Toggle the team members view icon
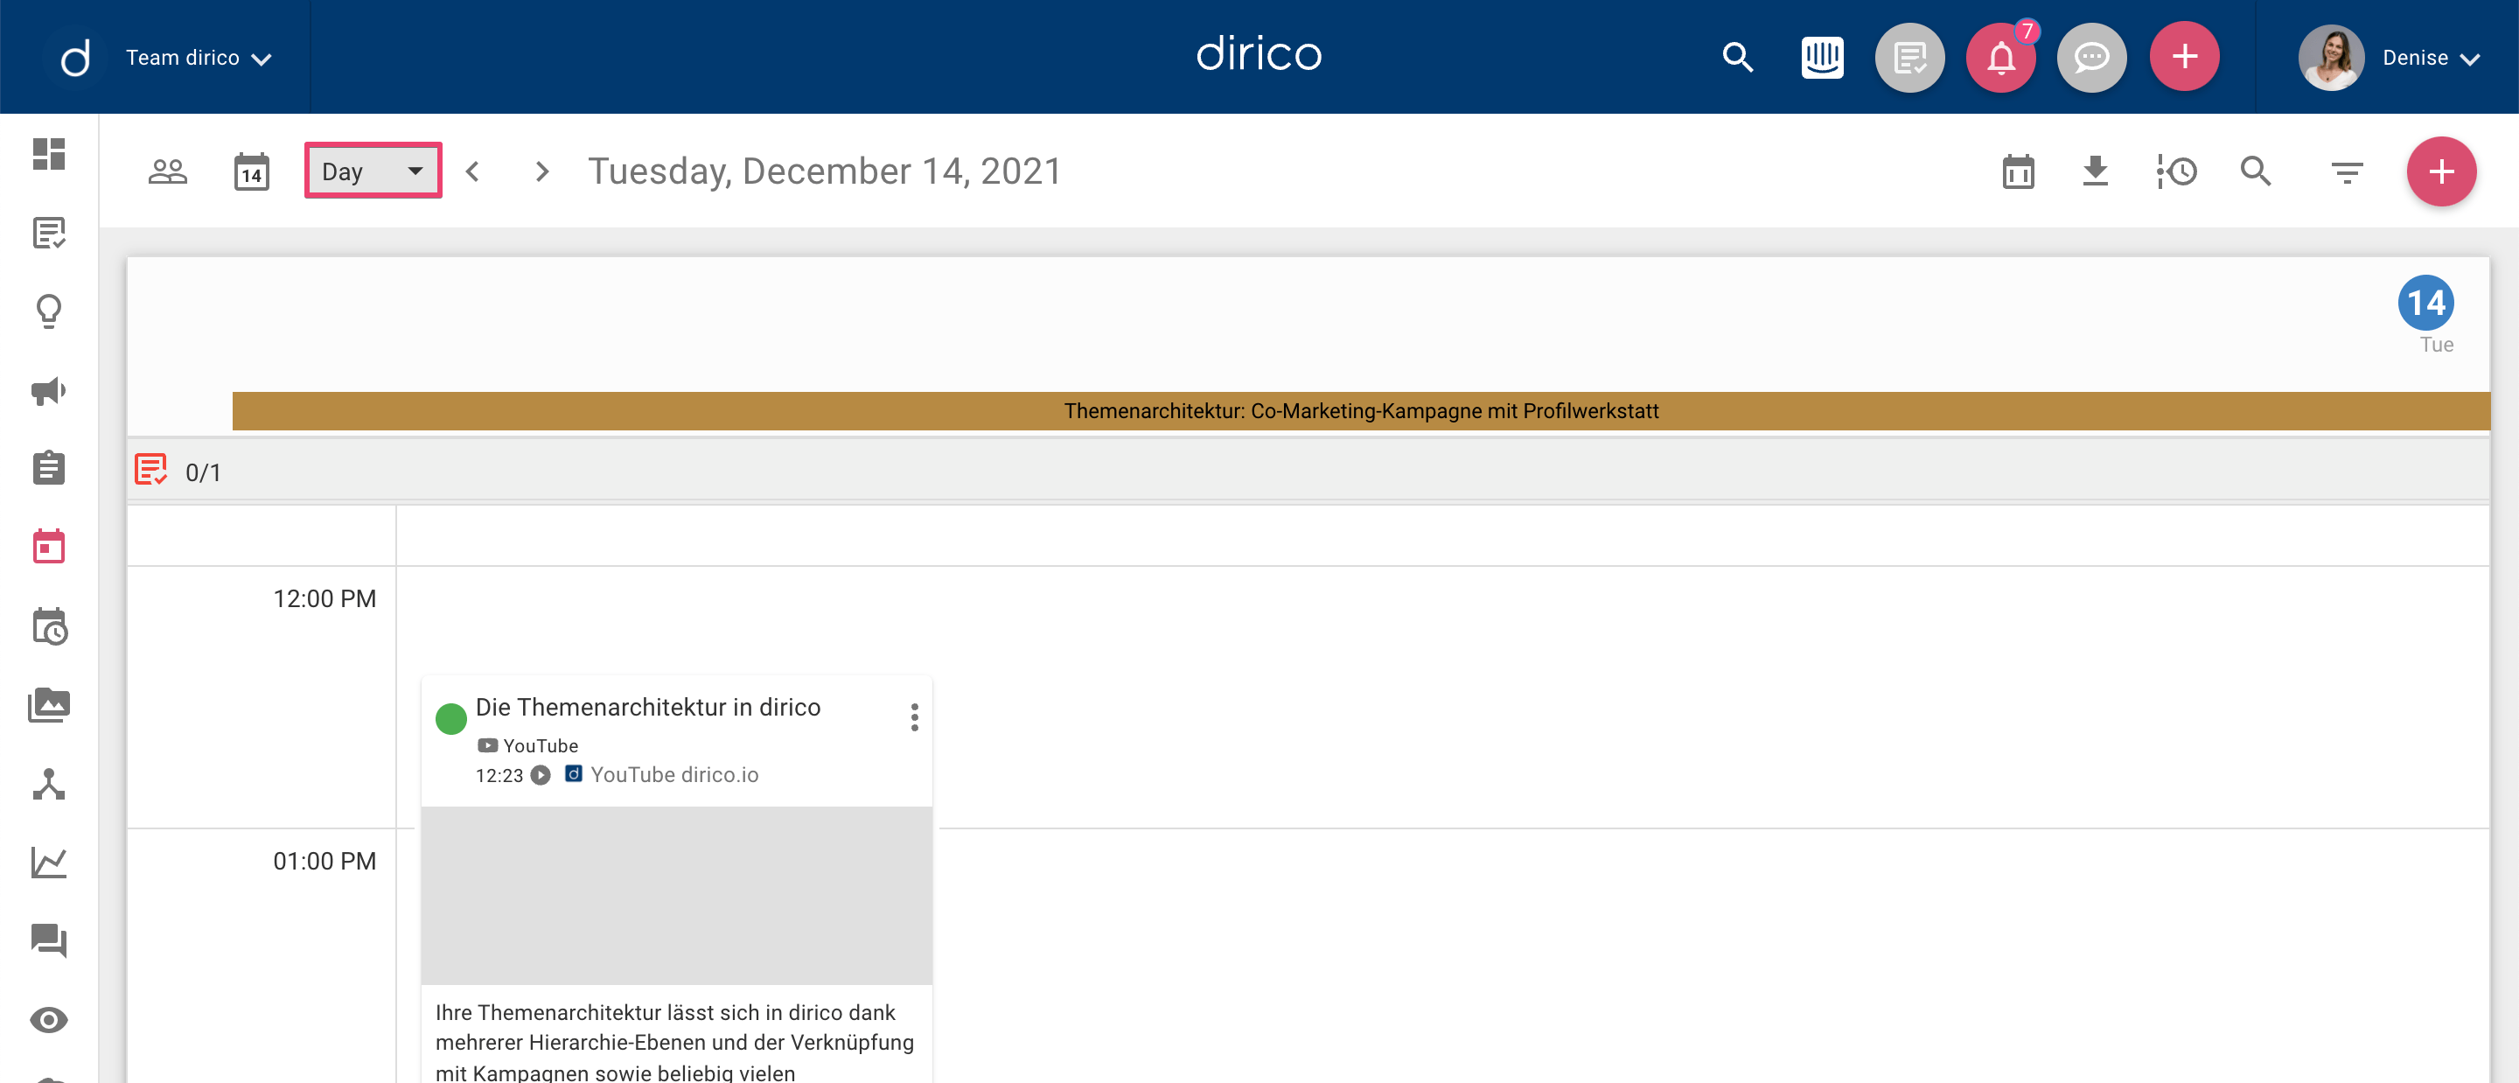The image size is (2519, 1083). (166, 171)
